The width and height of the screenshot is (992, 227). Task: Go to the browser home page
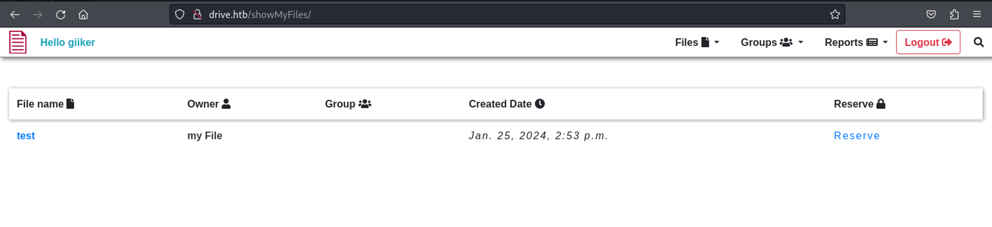coord(83,14)
